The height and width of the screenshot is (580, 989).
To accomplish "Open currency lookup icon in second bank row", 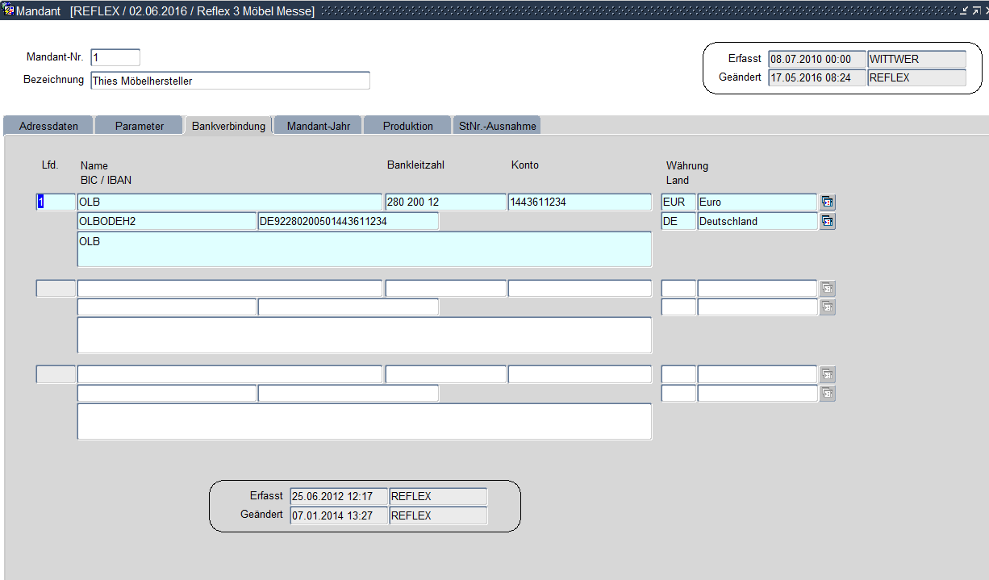I will coord(827,289).
